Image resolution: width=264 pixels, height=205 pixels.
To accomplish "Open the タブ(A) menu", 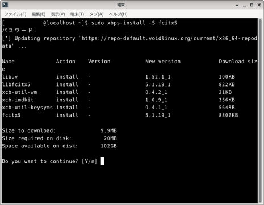I will pyautogui.click(x=97, y=14).
